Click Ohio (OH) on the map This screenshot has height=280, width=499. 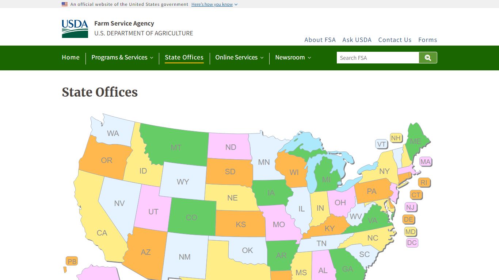pos(340,202)
